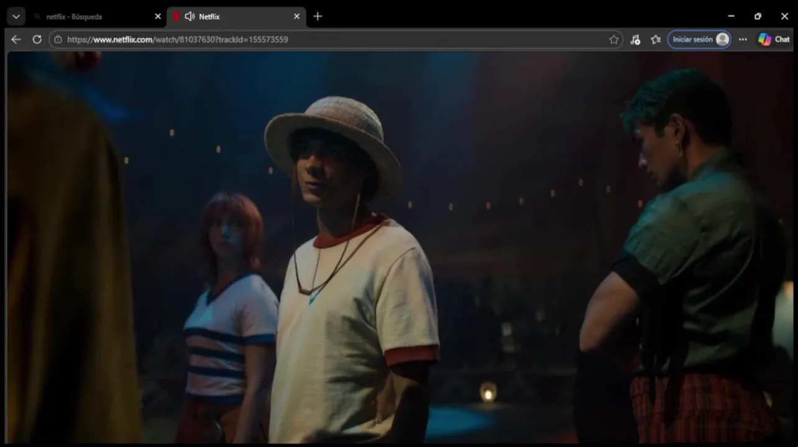Switch to the 'netflix - Búsqueda' tab
This screenshot has height=447, width=798.
pyautogui.click(x=97, y=17)
